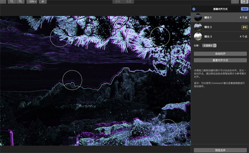Select the 曝光 1 thumbnail

click(198, 17)
